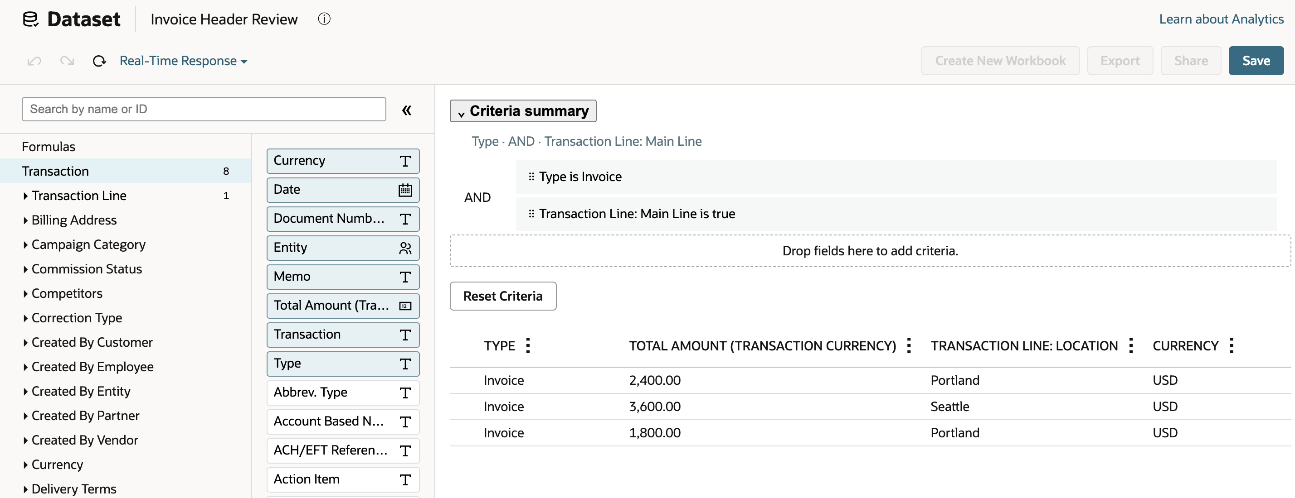
Task: Select the Memo field chip
Action: tap(343, 277)
